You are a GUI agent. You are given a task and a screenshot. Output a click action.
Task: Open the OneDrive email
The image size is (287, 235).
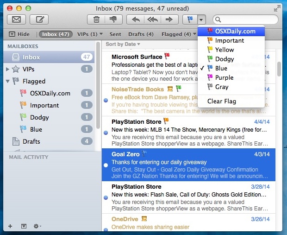click(x=188, y=222)
